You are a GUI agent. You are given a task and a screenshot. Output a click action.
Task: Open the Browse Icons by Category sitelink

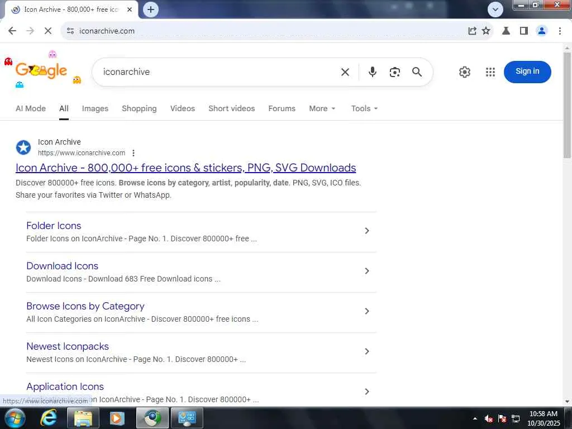click(x=85, y=306)
